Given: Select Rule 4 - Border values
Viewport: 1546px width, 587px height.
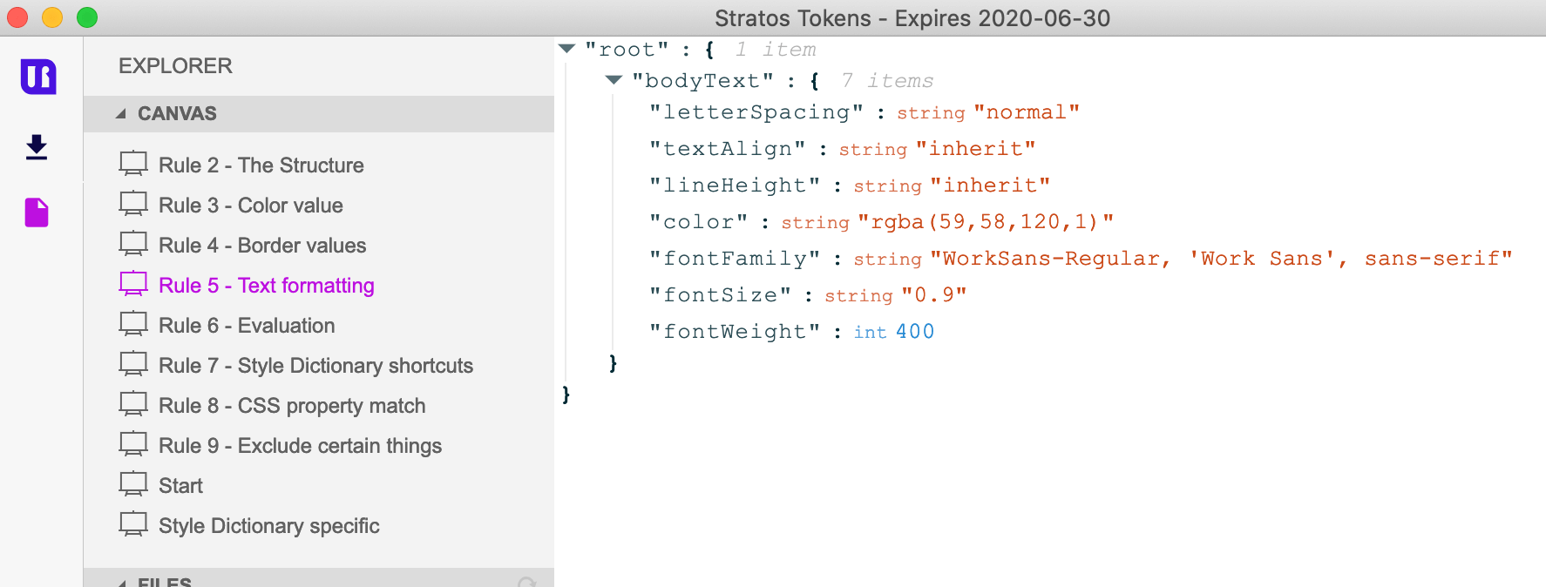Looking at the screenshot, I should pyautogui.click(x=262, y=246).
